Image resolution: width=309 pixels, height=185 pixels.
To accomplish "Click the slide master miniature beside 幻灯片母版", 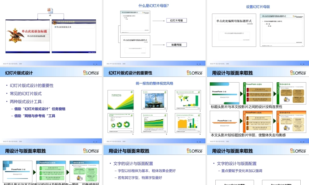I will coord(135,22).
